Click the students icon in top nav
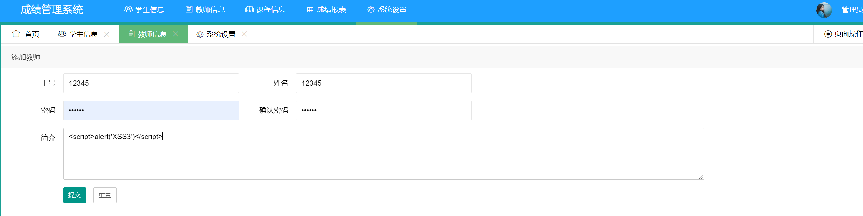863x216 pixels. point(128,10)
